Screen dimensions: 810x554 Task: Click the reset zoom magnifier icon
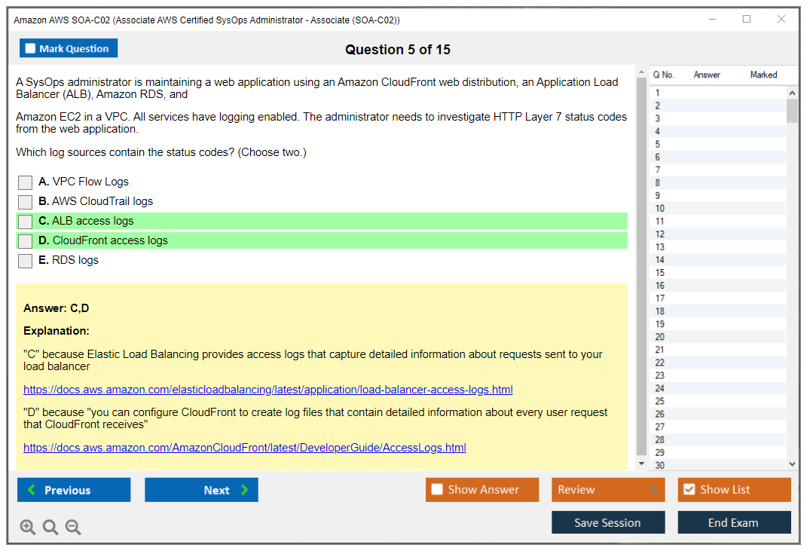pyautogui.click(x=50, y=527)
